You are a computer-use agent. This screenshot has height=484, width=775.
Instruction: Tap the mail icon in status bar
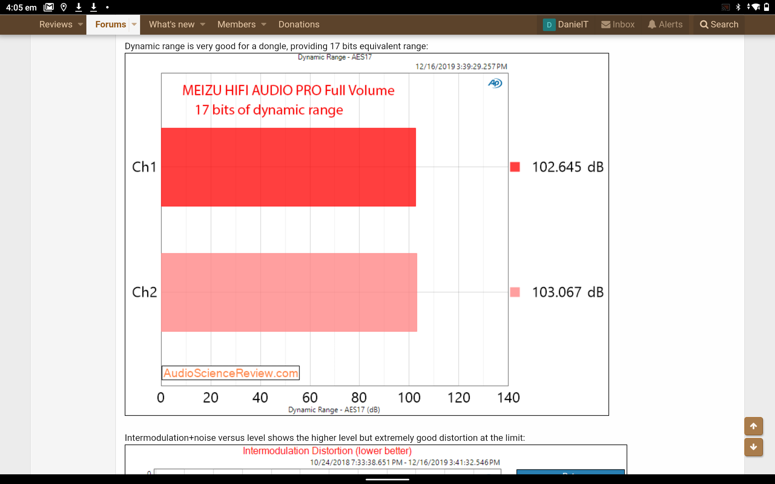coord(48,7)
